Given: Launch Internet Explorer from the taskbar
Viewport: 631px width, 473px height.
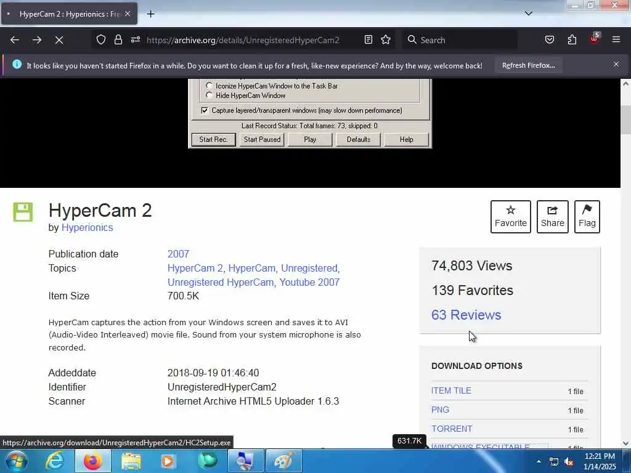Looking at the screenshot, I should pyautogui.click(x=55, y=461).
